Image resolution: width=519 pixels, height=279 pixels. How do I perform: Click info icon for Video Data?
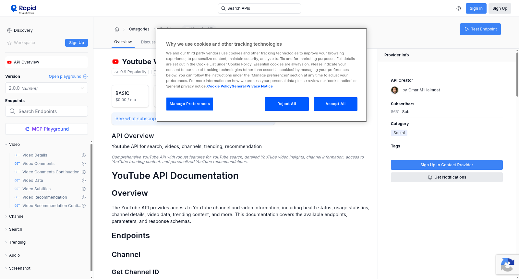coord(84,180)
